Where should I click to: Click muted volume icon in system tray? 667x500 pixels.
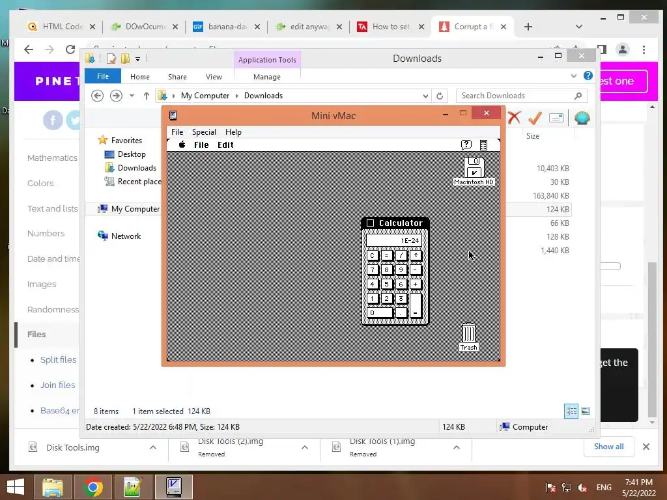[582, 487]
